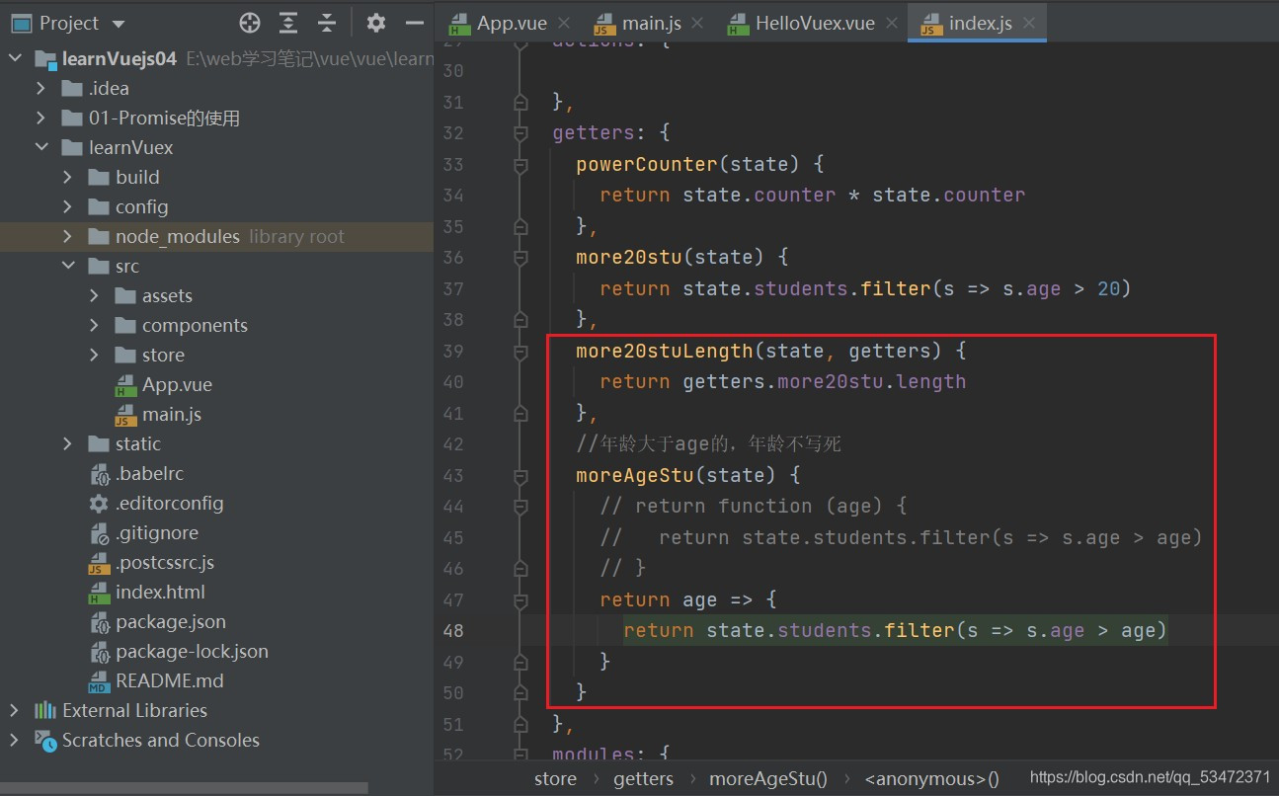Viewport: 1279px width, 796px height.
Task: Click the Project panel horizontal scrollbar
Action: click(x=184, y=787)
